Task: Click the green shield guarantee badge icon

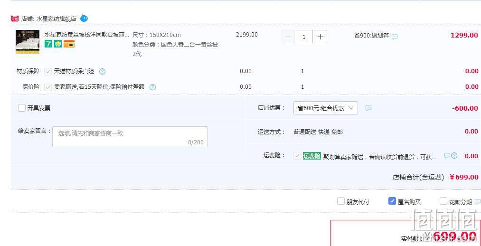Action: (x=58, y=44)
